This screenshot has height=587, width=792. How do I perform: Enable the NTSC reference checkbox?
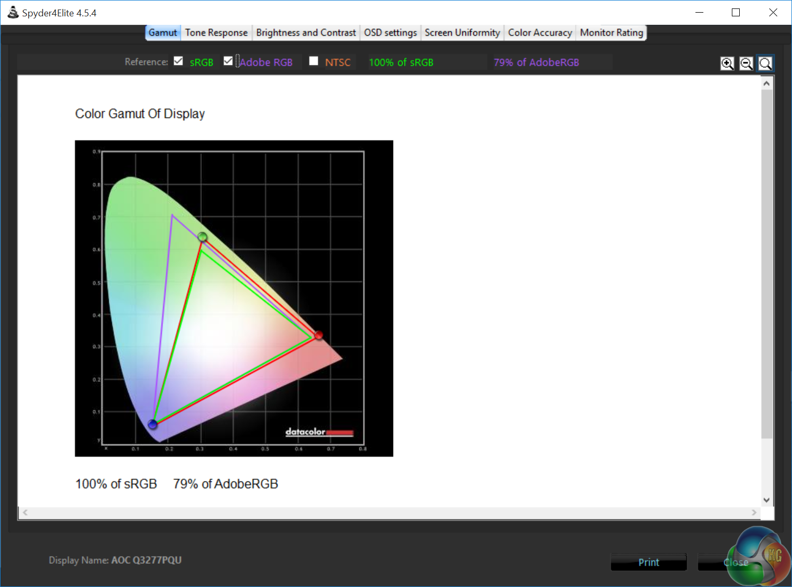coord(313,61)
